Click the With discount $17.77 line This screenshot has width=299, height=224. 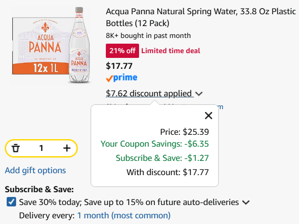(168, 172)
